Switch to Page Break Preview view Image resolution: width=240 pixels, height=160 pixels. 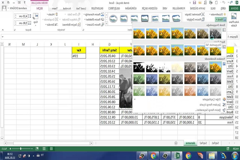(x=37, y=149)
